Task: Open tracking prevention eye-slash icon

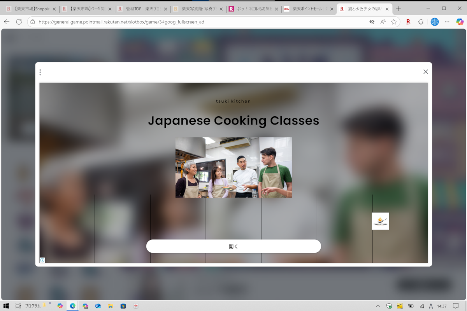Action: click(372, 22)
